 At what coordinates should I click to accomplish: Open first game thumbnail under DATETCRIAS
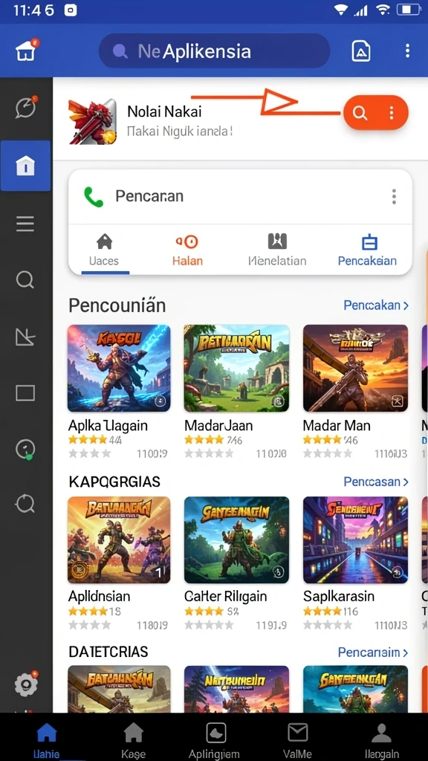119,689
